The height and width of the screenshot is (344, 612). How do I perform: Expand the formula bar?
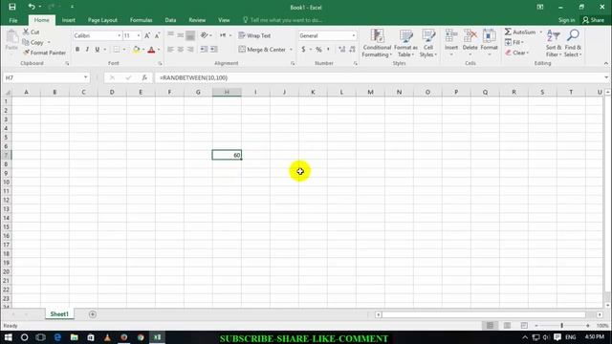(x=606, y=77)
